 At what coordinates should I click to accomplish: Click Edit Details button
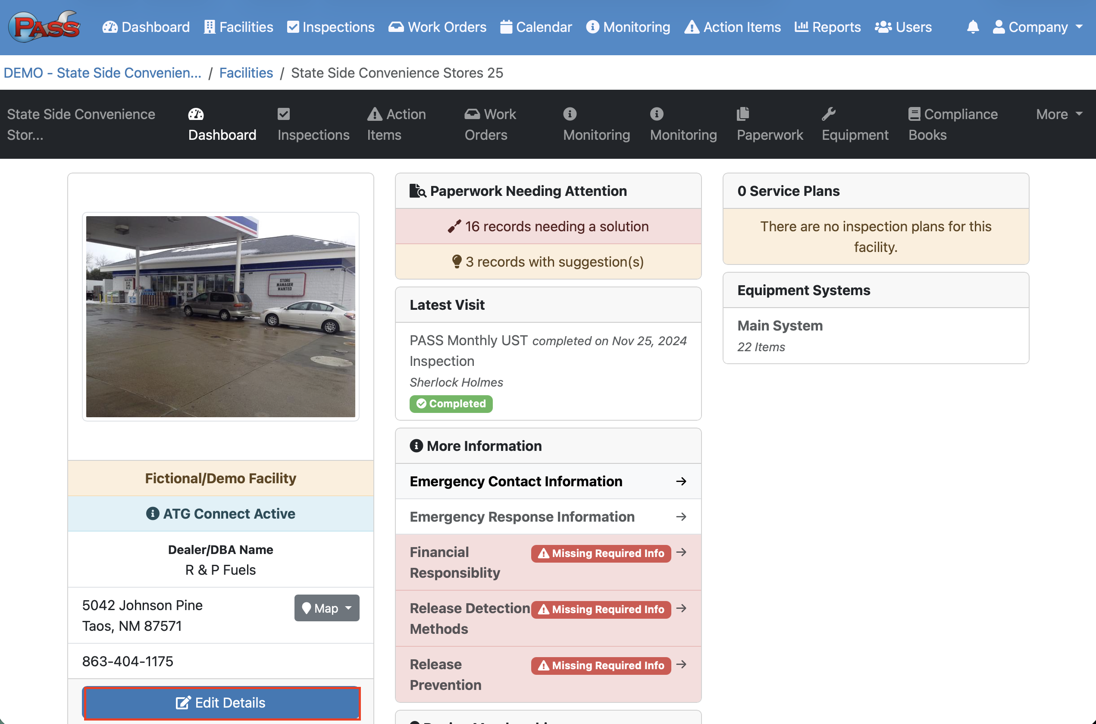point(220,702)
